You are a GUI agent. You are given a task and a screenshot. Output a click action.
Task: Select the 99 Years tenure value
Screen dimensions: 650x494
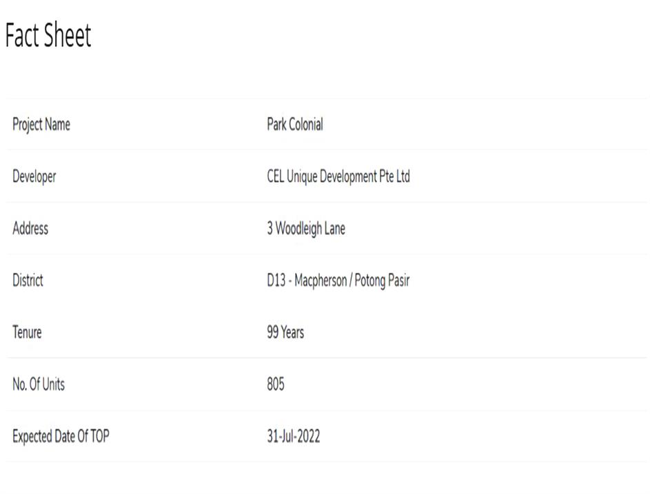pyautogui.click(x=285, y=333)
